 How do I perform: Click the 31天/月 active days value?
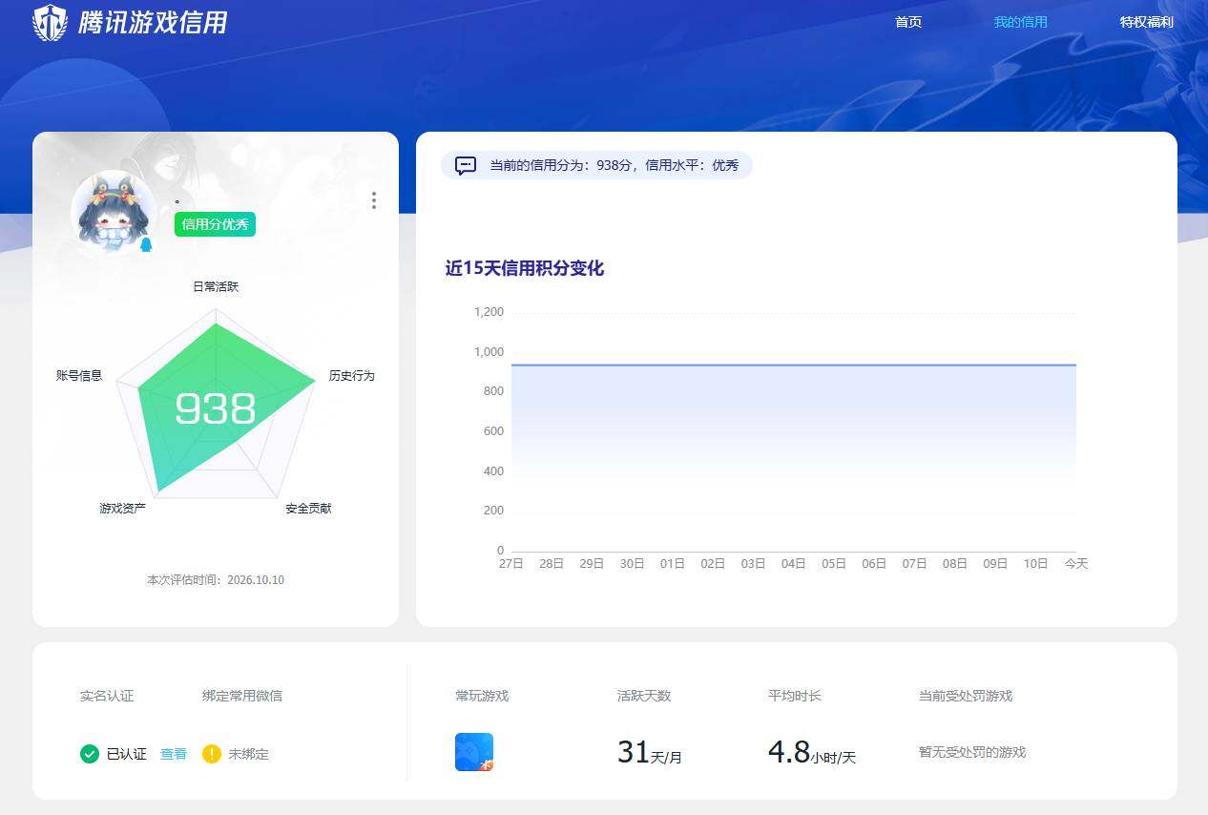[x=650, y=753]
